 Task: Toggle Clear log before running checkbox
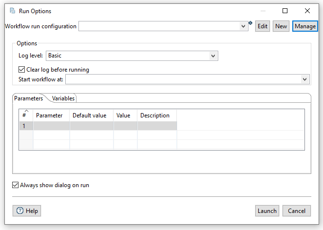click(21, 70)
